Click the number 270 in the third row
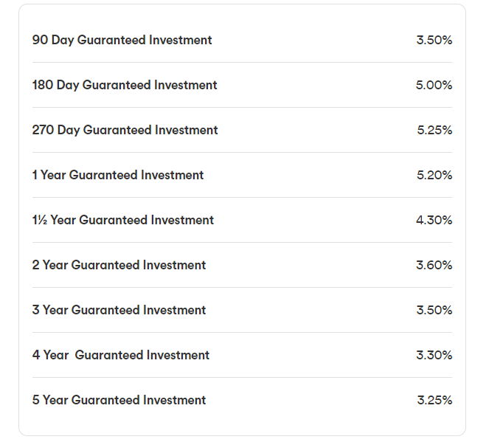 click(43, 130)
